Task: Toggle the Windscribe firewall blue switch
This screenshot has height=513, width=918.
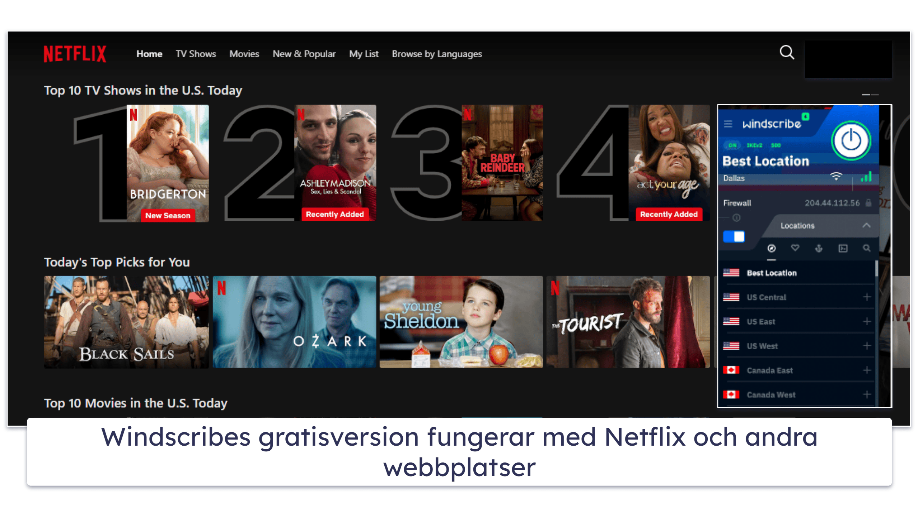Action: 733,235
